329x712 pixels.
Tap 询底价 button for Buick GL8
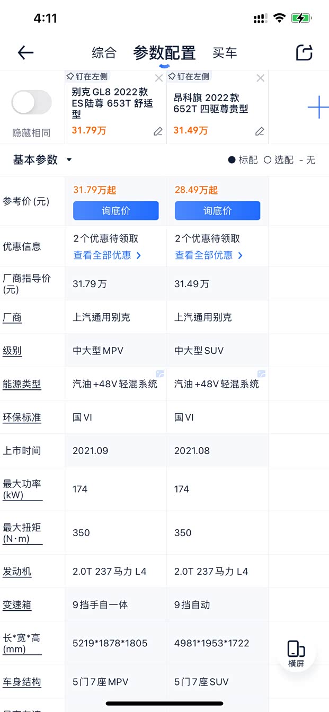click(x=115, y=211)
